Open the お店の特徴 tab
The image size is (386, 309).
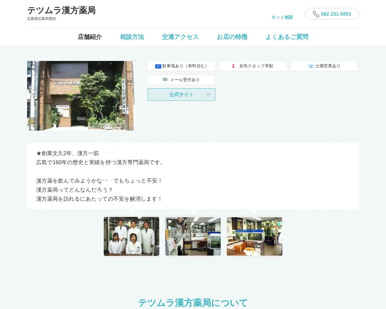click(232, 37)
